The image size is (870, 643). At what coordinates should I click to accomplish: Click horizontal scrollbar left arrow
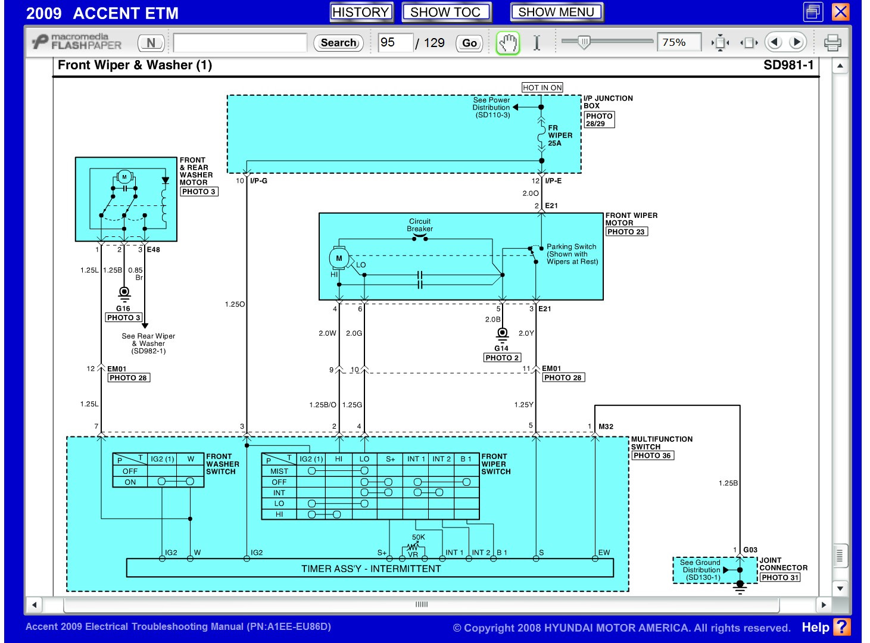pyautogui.click(x=35, y=605)
